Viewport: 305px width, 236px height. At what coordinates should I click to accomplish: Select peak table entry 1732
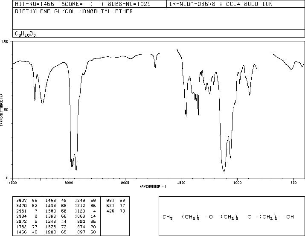pyautogui.click(x=21, y=227)
